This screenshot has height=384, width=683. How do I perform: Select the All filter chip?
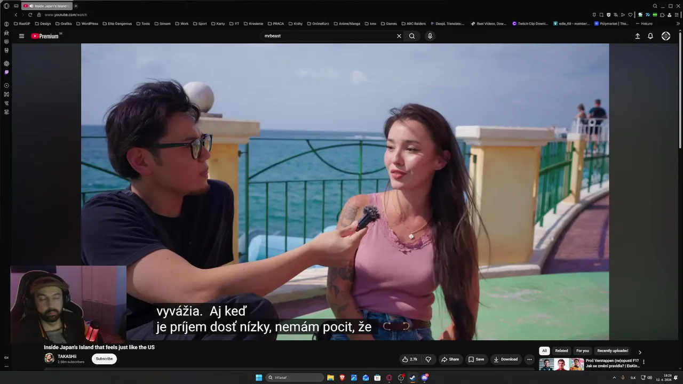544,351
